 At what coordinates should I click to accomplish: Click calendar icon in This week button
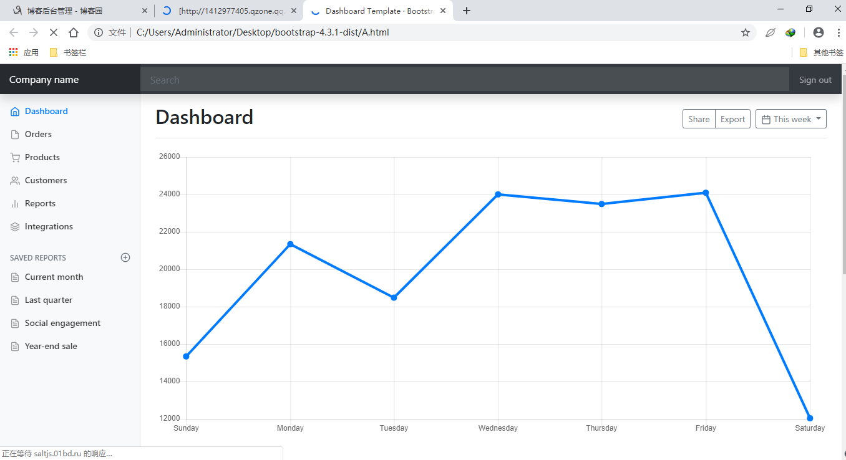(x=766, y=119)
